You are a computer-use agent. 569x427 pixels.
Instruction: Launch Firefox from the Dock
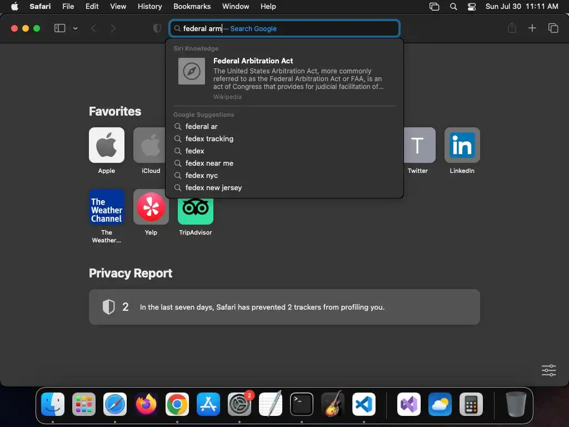click(x=146, y=404)
